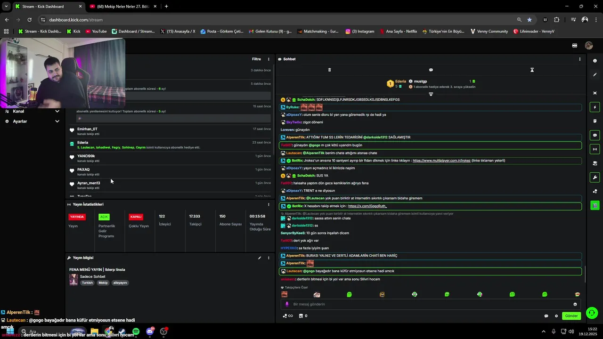Select the hourglass chat tab icon
Viewport: 603px width, 339px height.
[532, 70]
